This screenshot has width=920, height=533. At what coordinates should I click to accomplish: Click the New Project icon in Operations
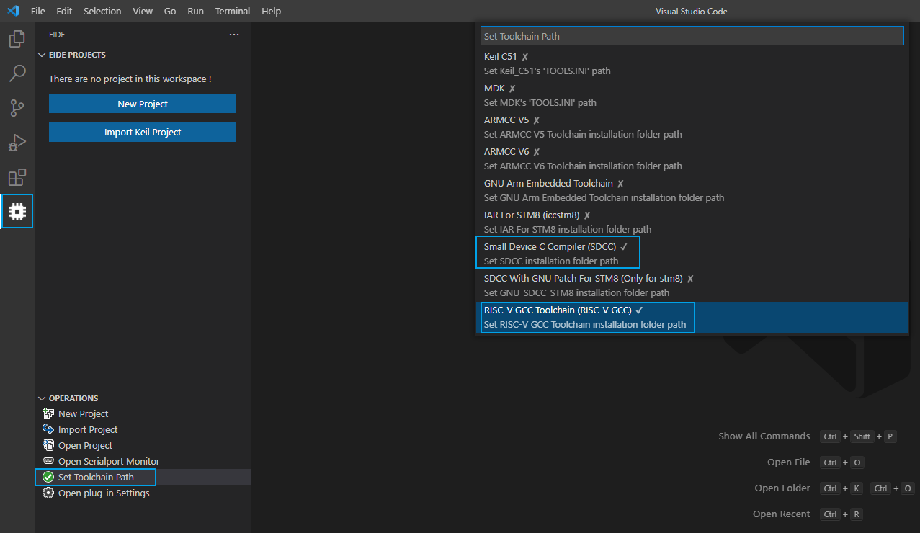48,413
